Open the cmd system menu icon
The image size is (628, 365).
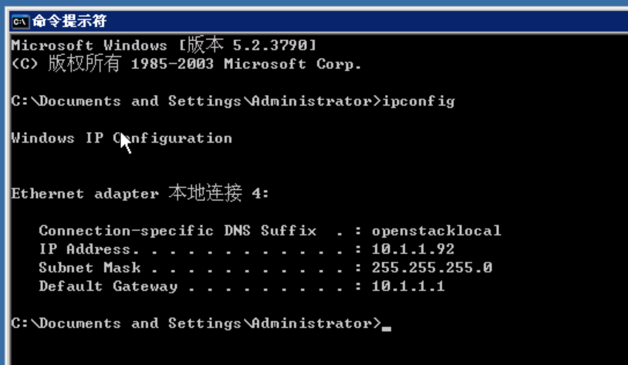pos(20,21)
